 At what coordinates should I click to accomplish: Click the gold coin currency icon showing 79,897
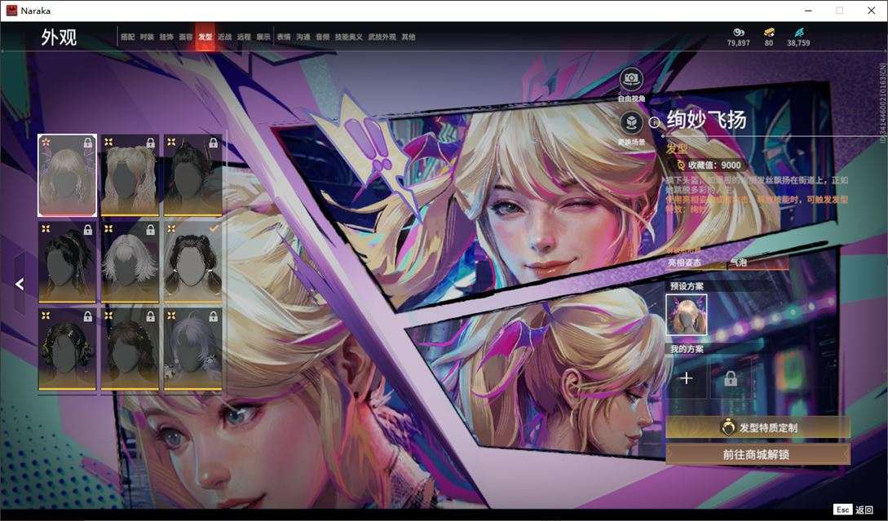point(739,33)
